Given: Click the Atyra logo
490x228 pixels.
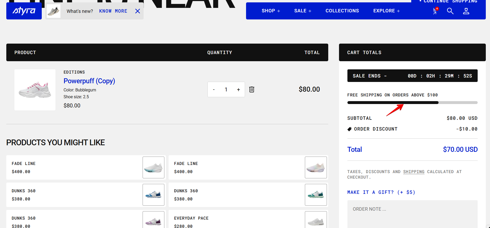Looking at the screenshot, I should point(24,11).
